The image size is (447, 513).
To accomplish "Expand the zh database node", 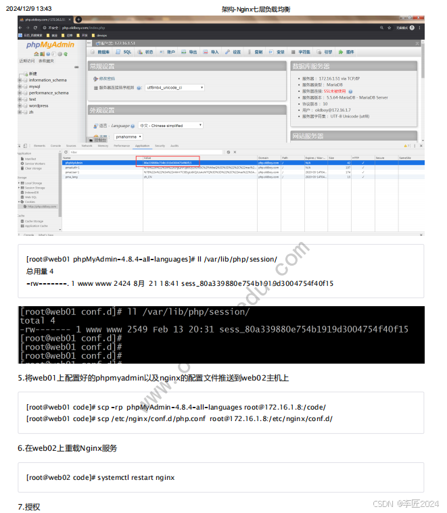I will [20, 112].
